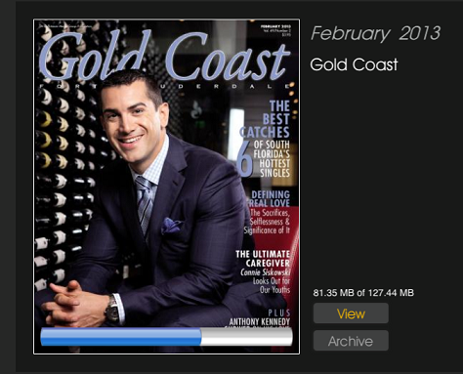The width and height of the screenshot is (463, 374).
Task: Click the 'Fort Lauderdale' subtitle under the masthead
Action: click(165, 86)
